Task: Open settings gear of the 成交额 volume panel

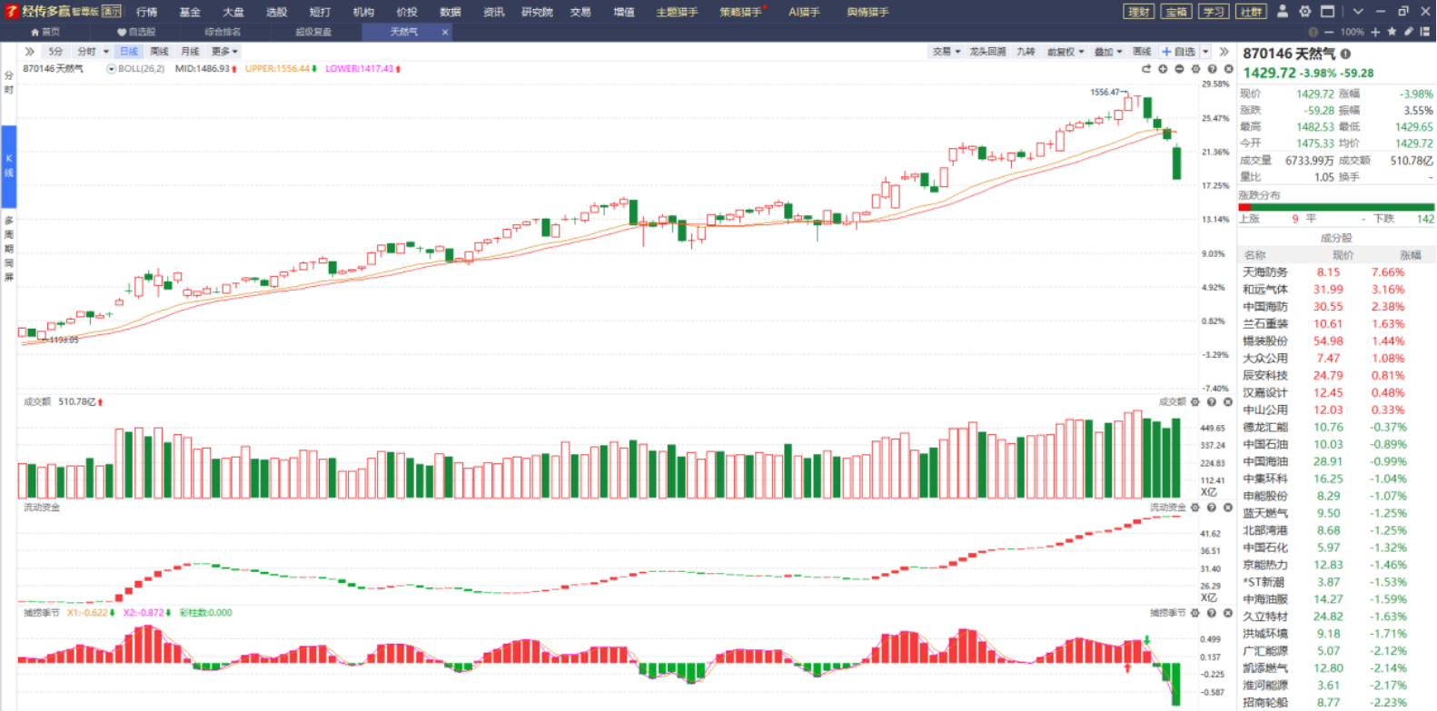Action: pos(1195,402)
